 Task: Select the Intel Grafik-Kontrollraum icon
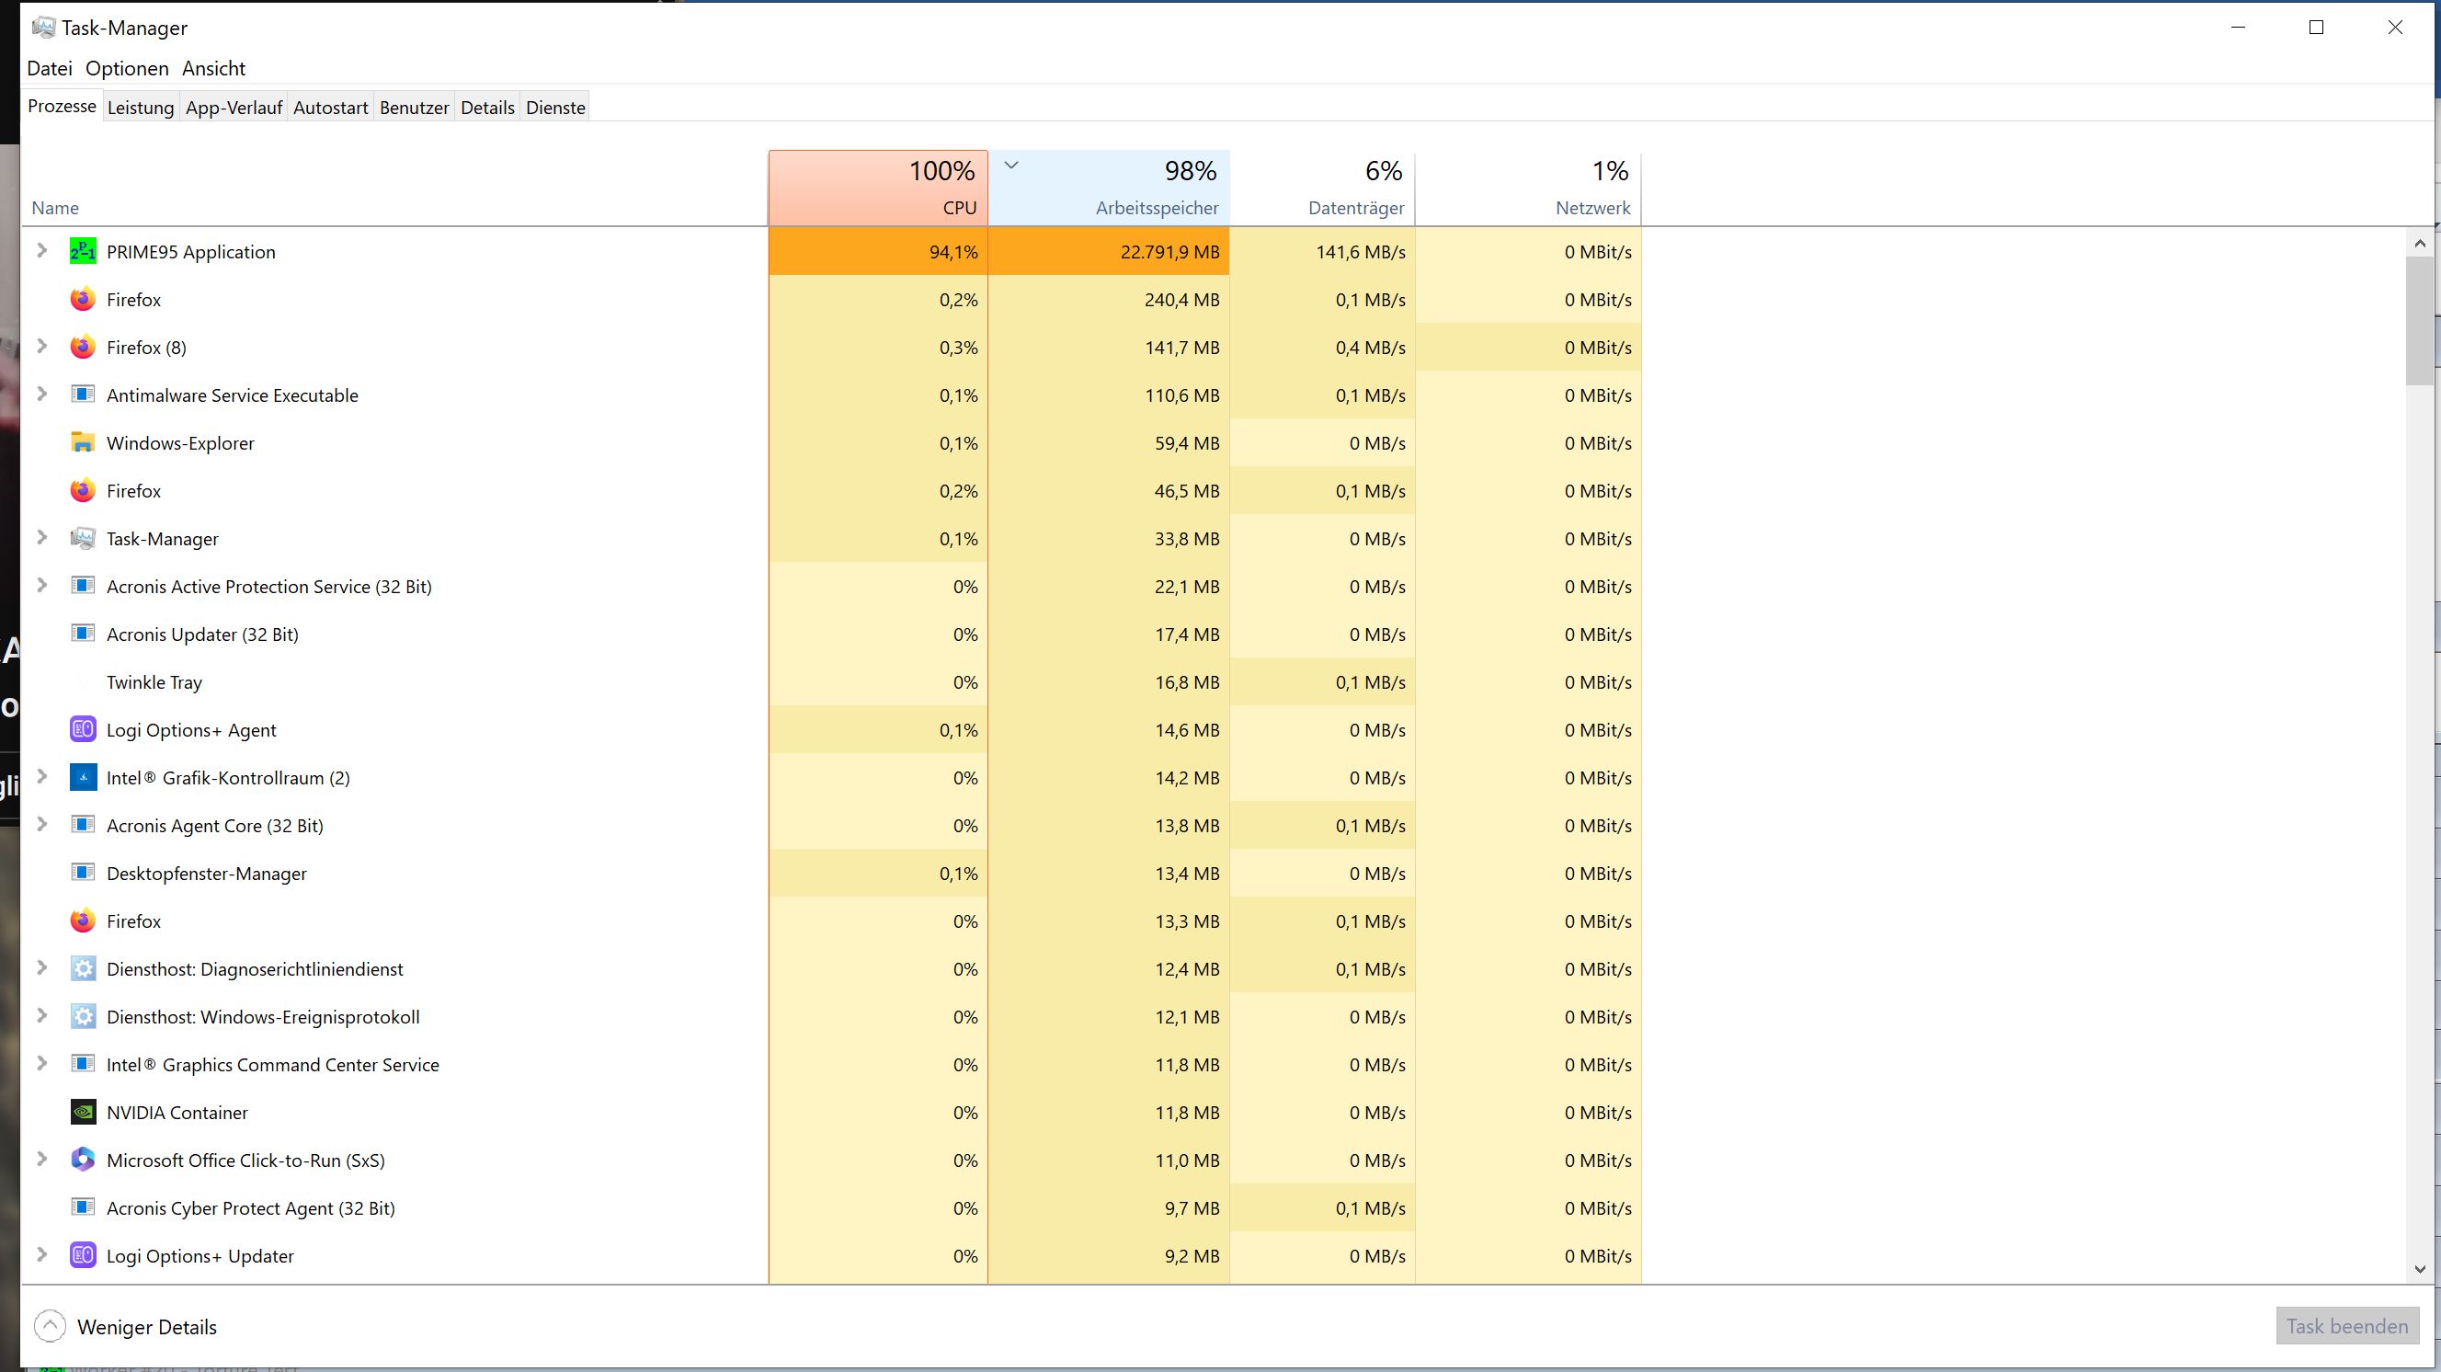83,778
